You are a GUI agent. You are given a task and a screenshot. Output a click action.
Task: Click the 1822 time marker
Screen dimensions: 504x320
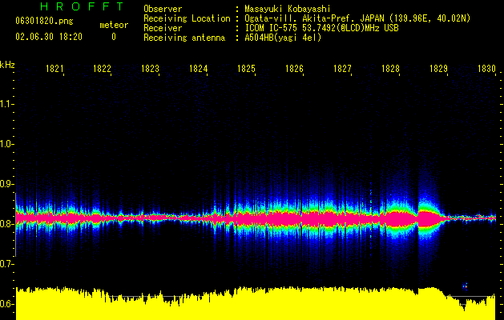point(102,68)
